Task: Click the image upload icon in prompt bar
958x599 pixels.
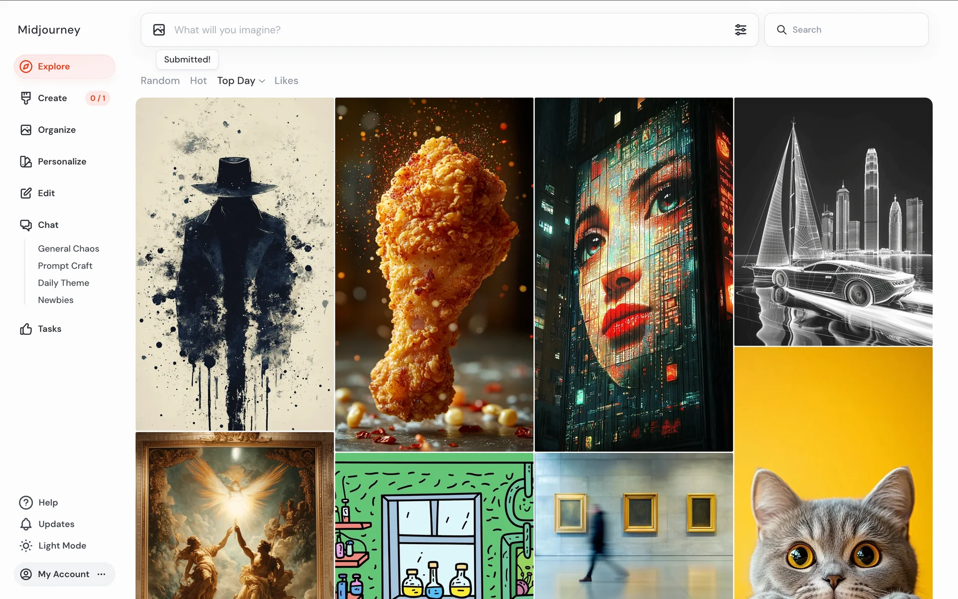Action: click(x=159, y=30)
